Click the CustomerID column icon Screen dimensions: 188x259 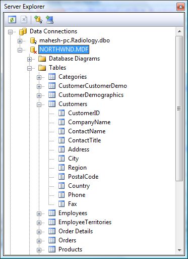(61, 113)
